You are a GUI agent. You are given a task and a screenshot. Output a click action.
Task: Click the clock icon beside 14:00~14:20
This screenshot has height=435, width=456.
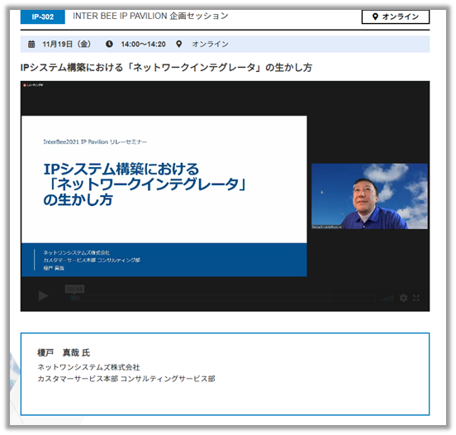(x=109, y=45)
